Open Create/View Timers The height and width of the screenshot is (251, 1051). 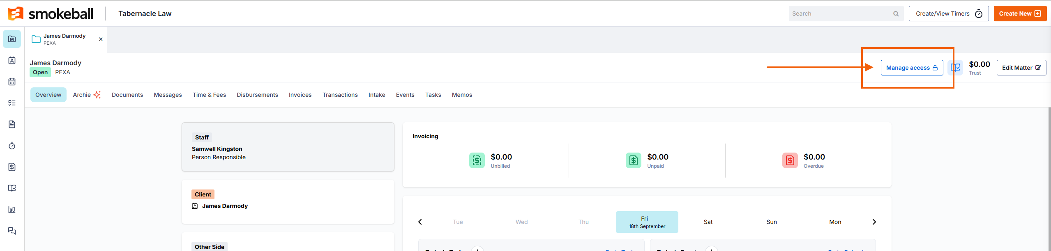click(949, 14)
